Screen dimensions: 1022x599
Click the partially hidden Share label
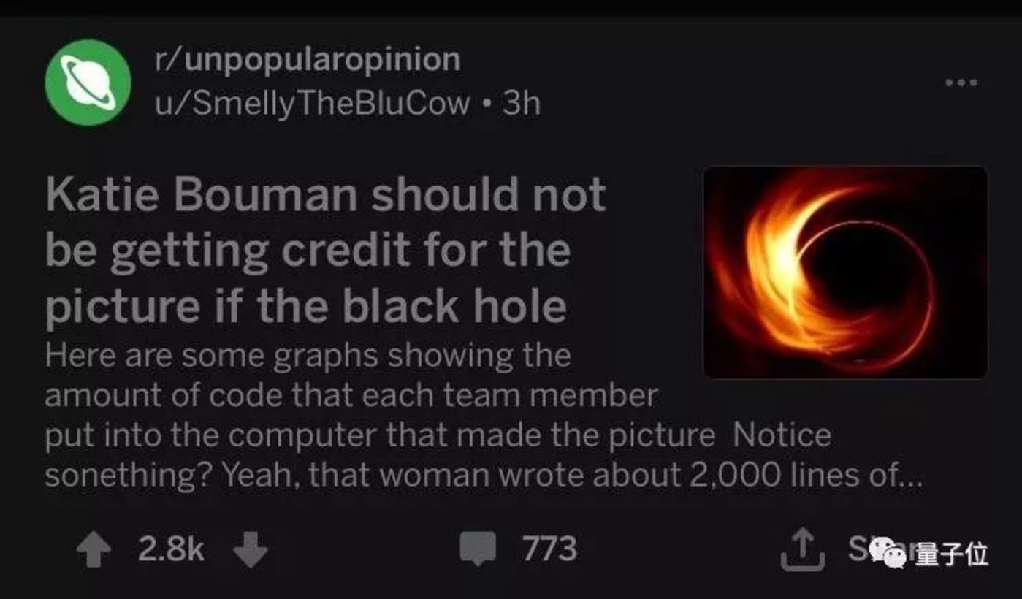pos(862,549)
